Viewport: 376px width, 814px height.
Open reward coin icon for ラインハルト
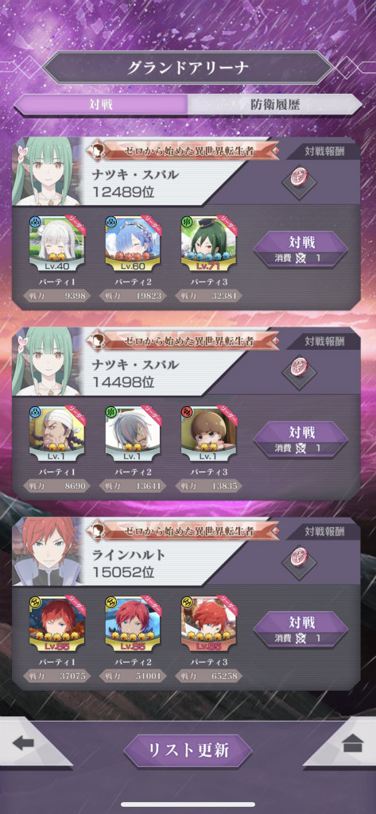(x=300, y=556)
